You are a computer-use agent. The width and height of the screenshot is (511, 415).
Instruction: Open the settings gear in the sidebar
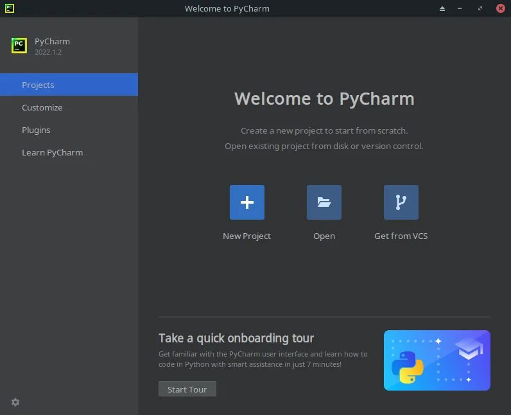point(15,402)
